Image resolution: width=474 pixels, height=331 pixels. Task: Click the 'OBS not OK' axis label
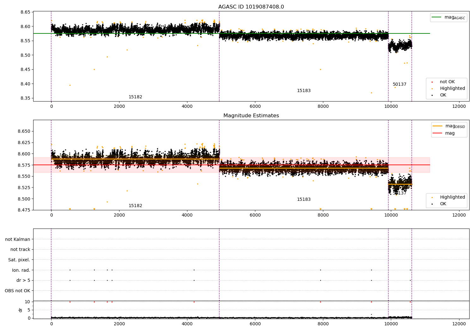coord(17,291)
